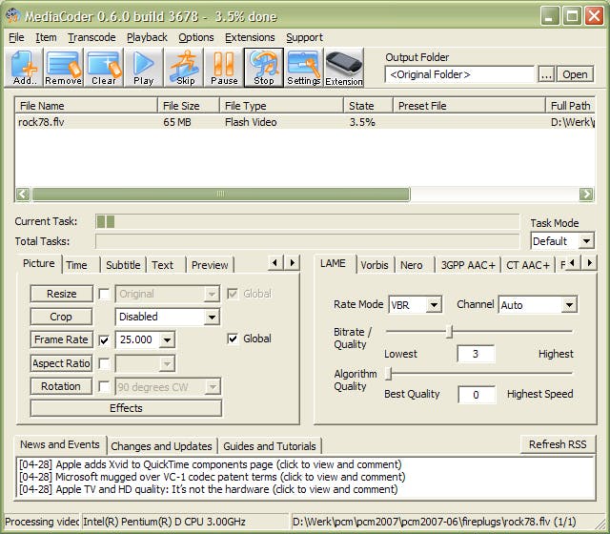Open the frame rate 25.000 dropdown
Viewport: 610px width, 534px height.
click(x=167, y=339)
